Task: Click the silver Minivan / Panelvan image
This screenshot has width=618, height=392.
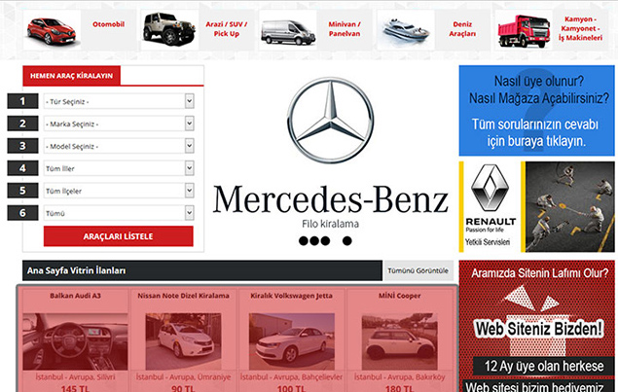Action: tap(289, 30)
